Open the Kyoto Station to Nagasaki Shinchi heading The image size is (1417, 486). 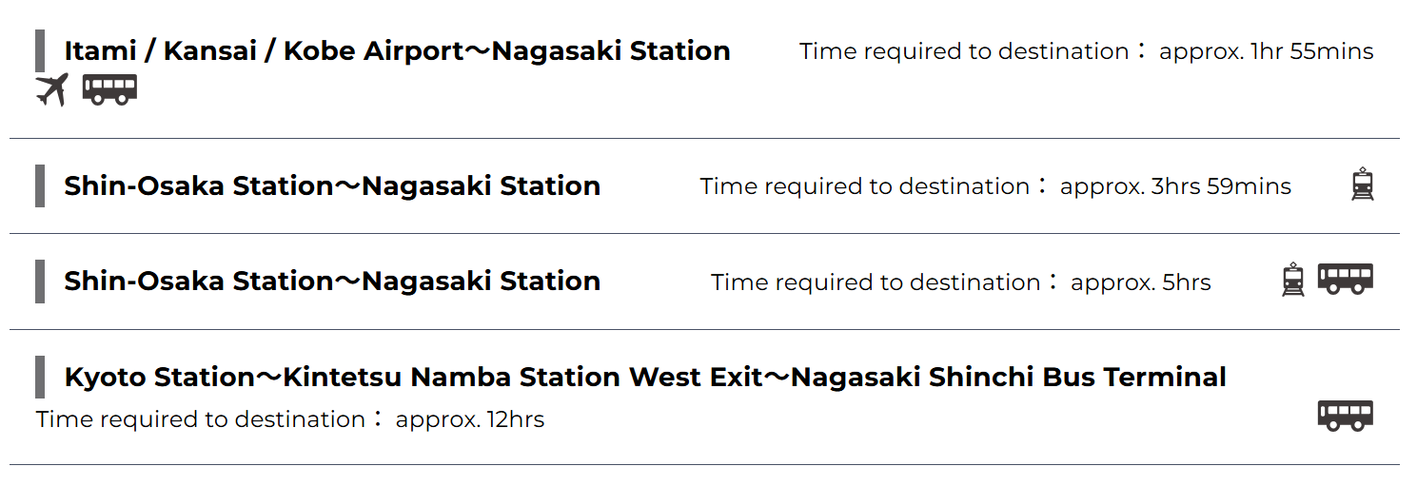[x=644, y=377]
